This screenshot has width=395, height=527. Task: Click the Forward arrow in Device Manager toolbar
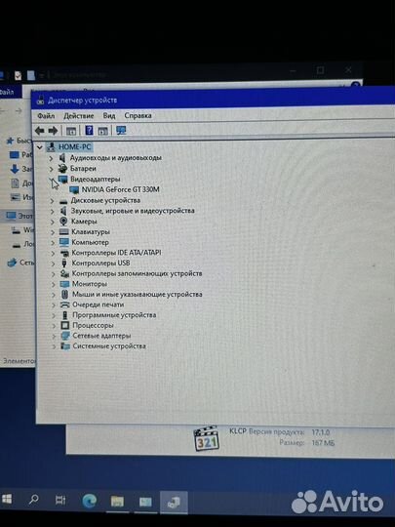(53, 131)
